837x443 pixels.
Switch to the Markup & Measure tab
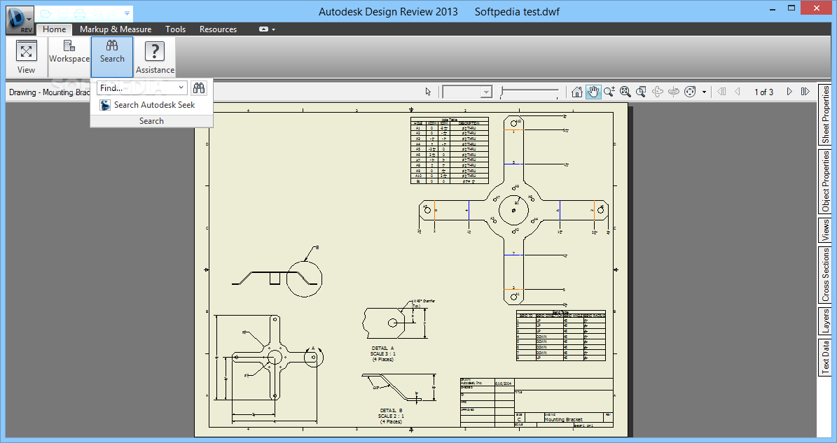[x=116, y=29]
